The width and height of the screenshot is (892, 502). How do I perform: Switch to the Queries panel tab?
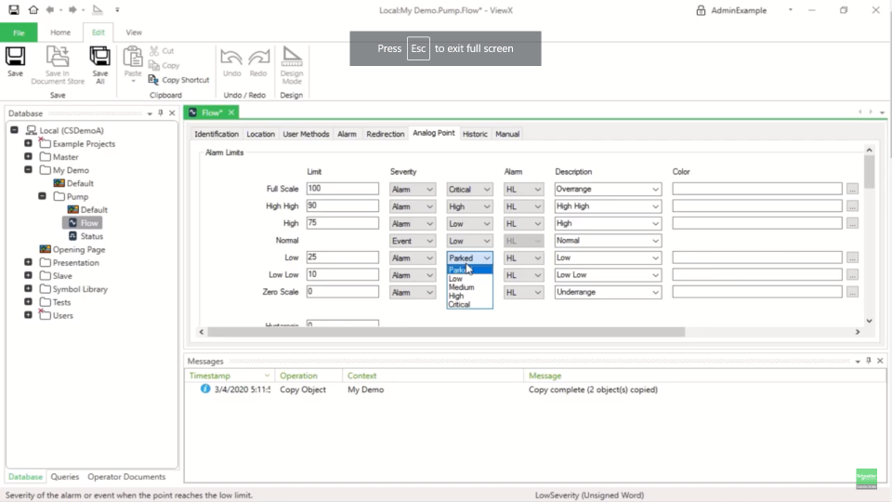tap(65, 476)
